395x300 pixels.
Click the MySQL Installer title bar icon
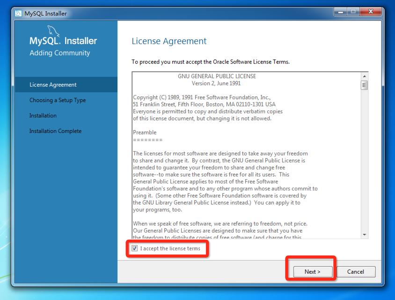(20, 14)
